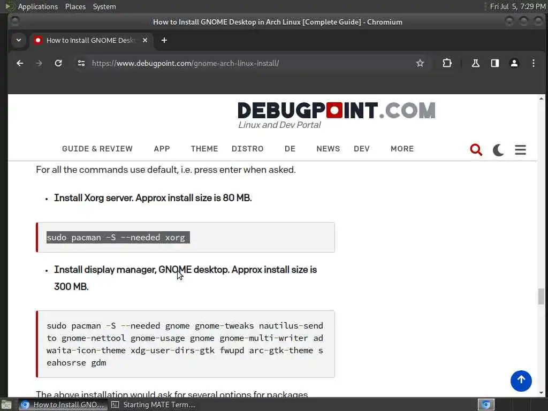Viewport: 548px width, 411px height.
Task: Click the workspace switcher Chromium thumbnail
Action: (x=486, y=405)
